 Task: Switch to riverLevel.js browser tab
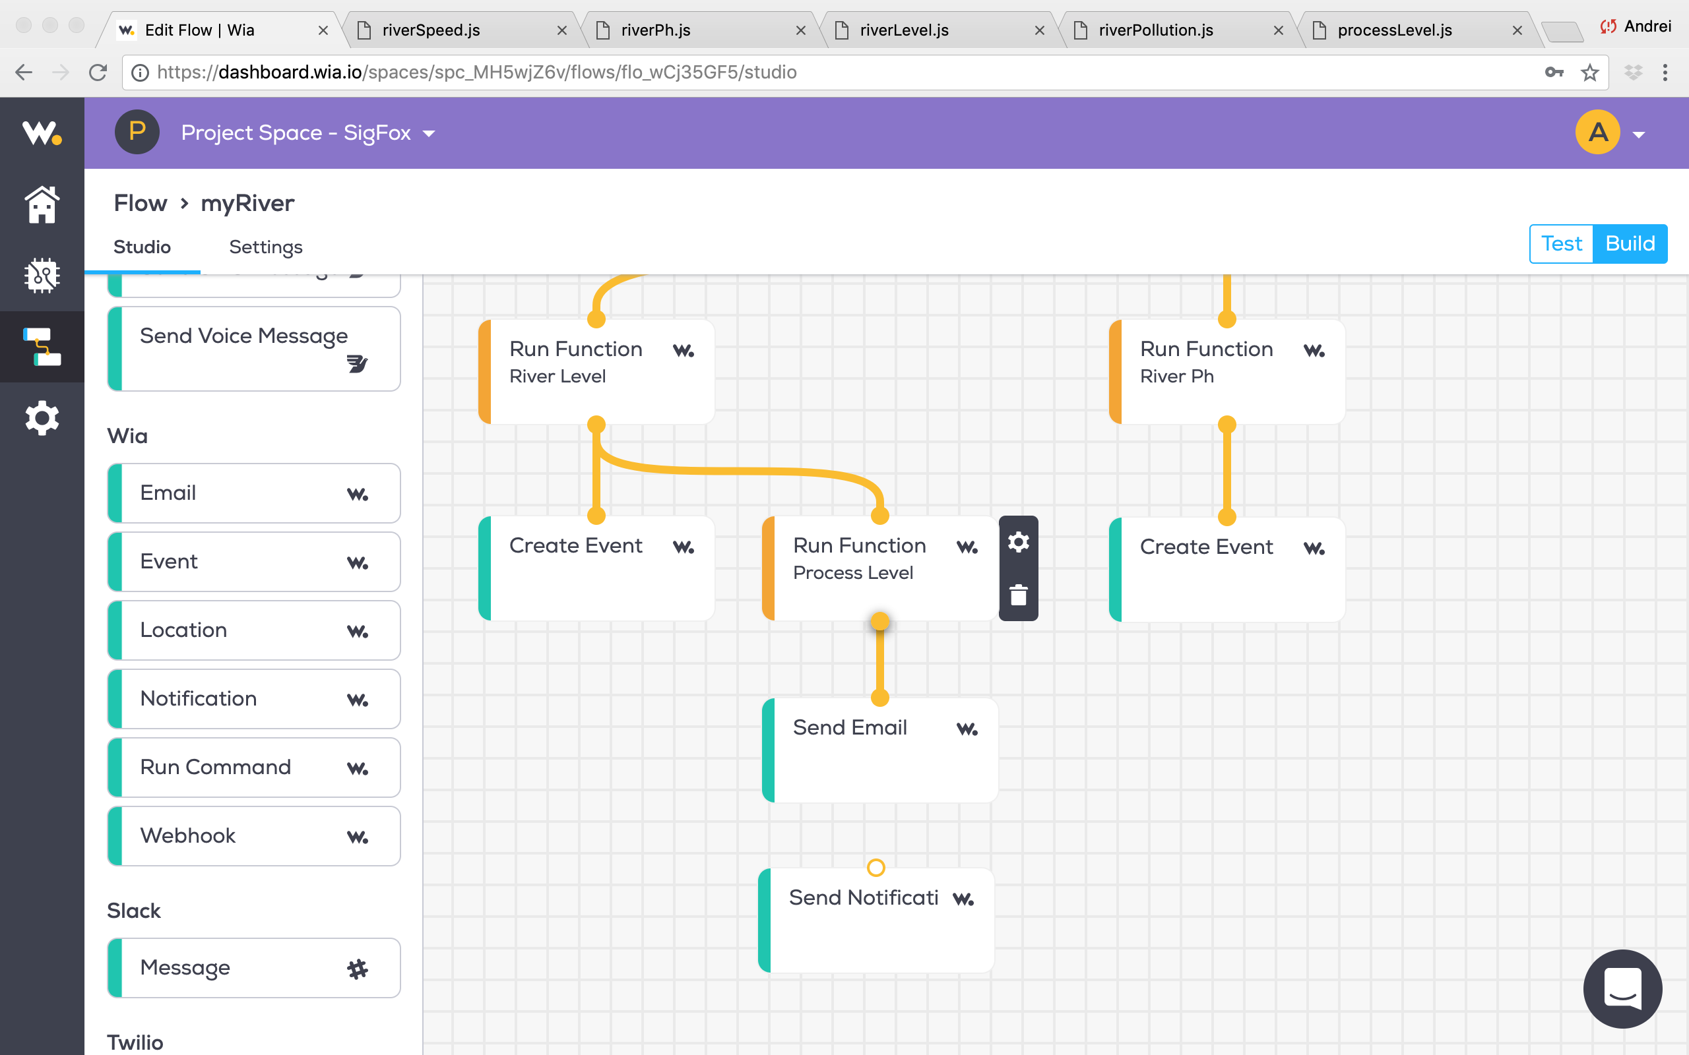904,30
